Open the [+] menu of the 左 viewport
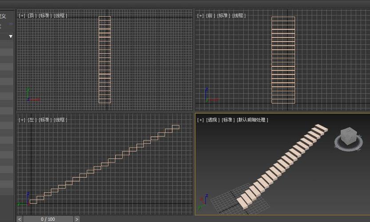This screenshot has width=370, height=222. click(x=22, y=120)
